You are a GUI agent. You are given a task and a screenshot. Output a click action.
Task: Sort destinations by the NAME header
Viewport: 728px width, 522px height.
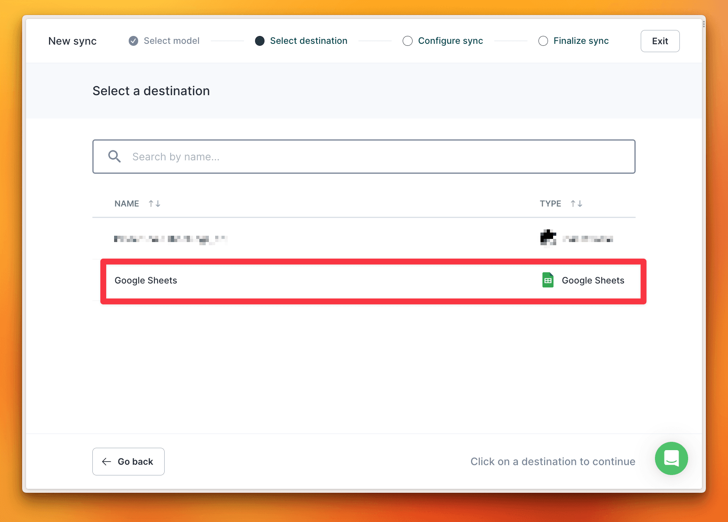127,204
